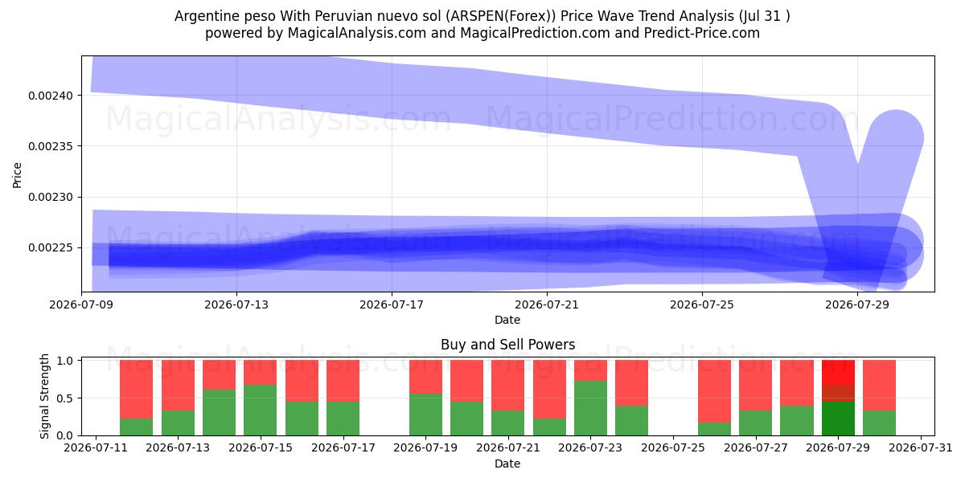This screenshot has width=965, height=482.
Task: Click the 2026-07-29 date label on price chart
Action: 857,304
